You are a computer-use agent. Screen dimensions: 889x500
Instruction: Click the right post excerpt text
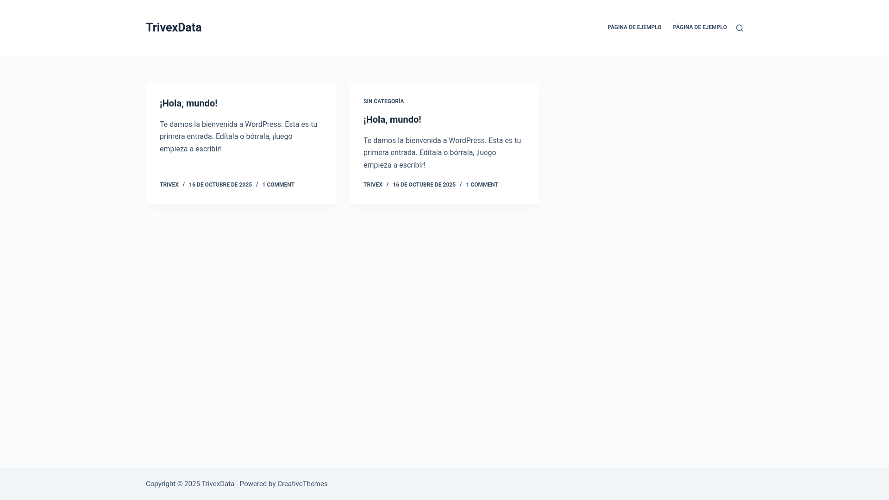pyautogui.click(x=442, y=153)
